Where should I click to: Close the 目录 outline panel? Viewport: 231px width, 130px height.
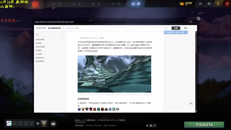click(62, 34)
